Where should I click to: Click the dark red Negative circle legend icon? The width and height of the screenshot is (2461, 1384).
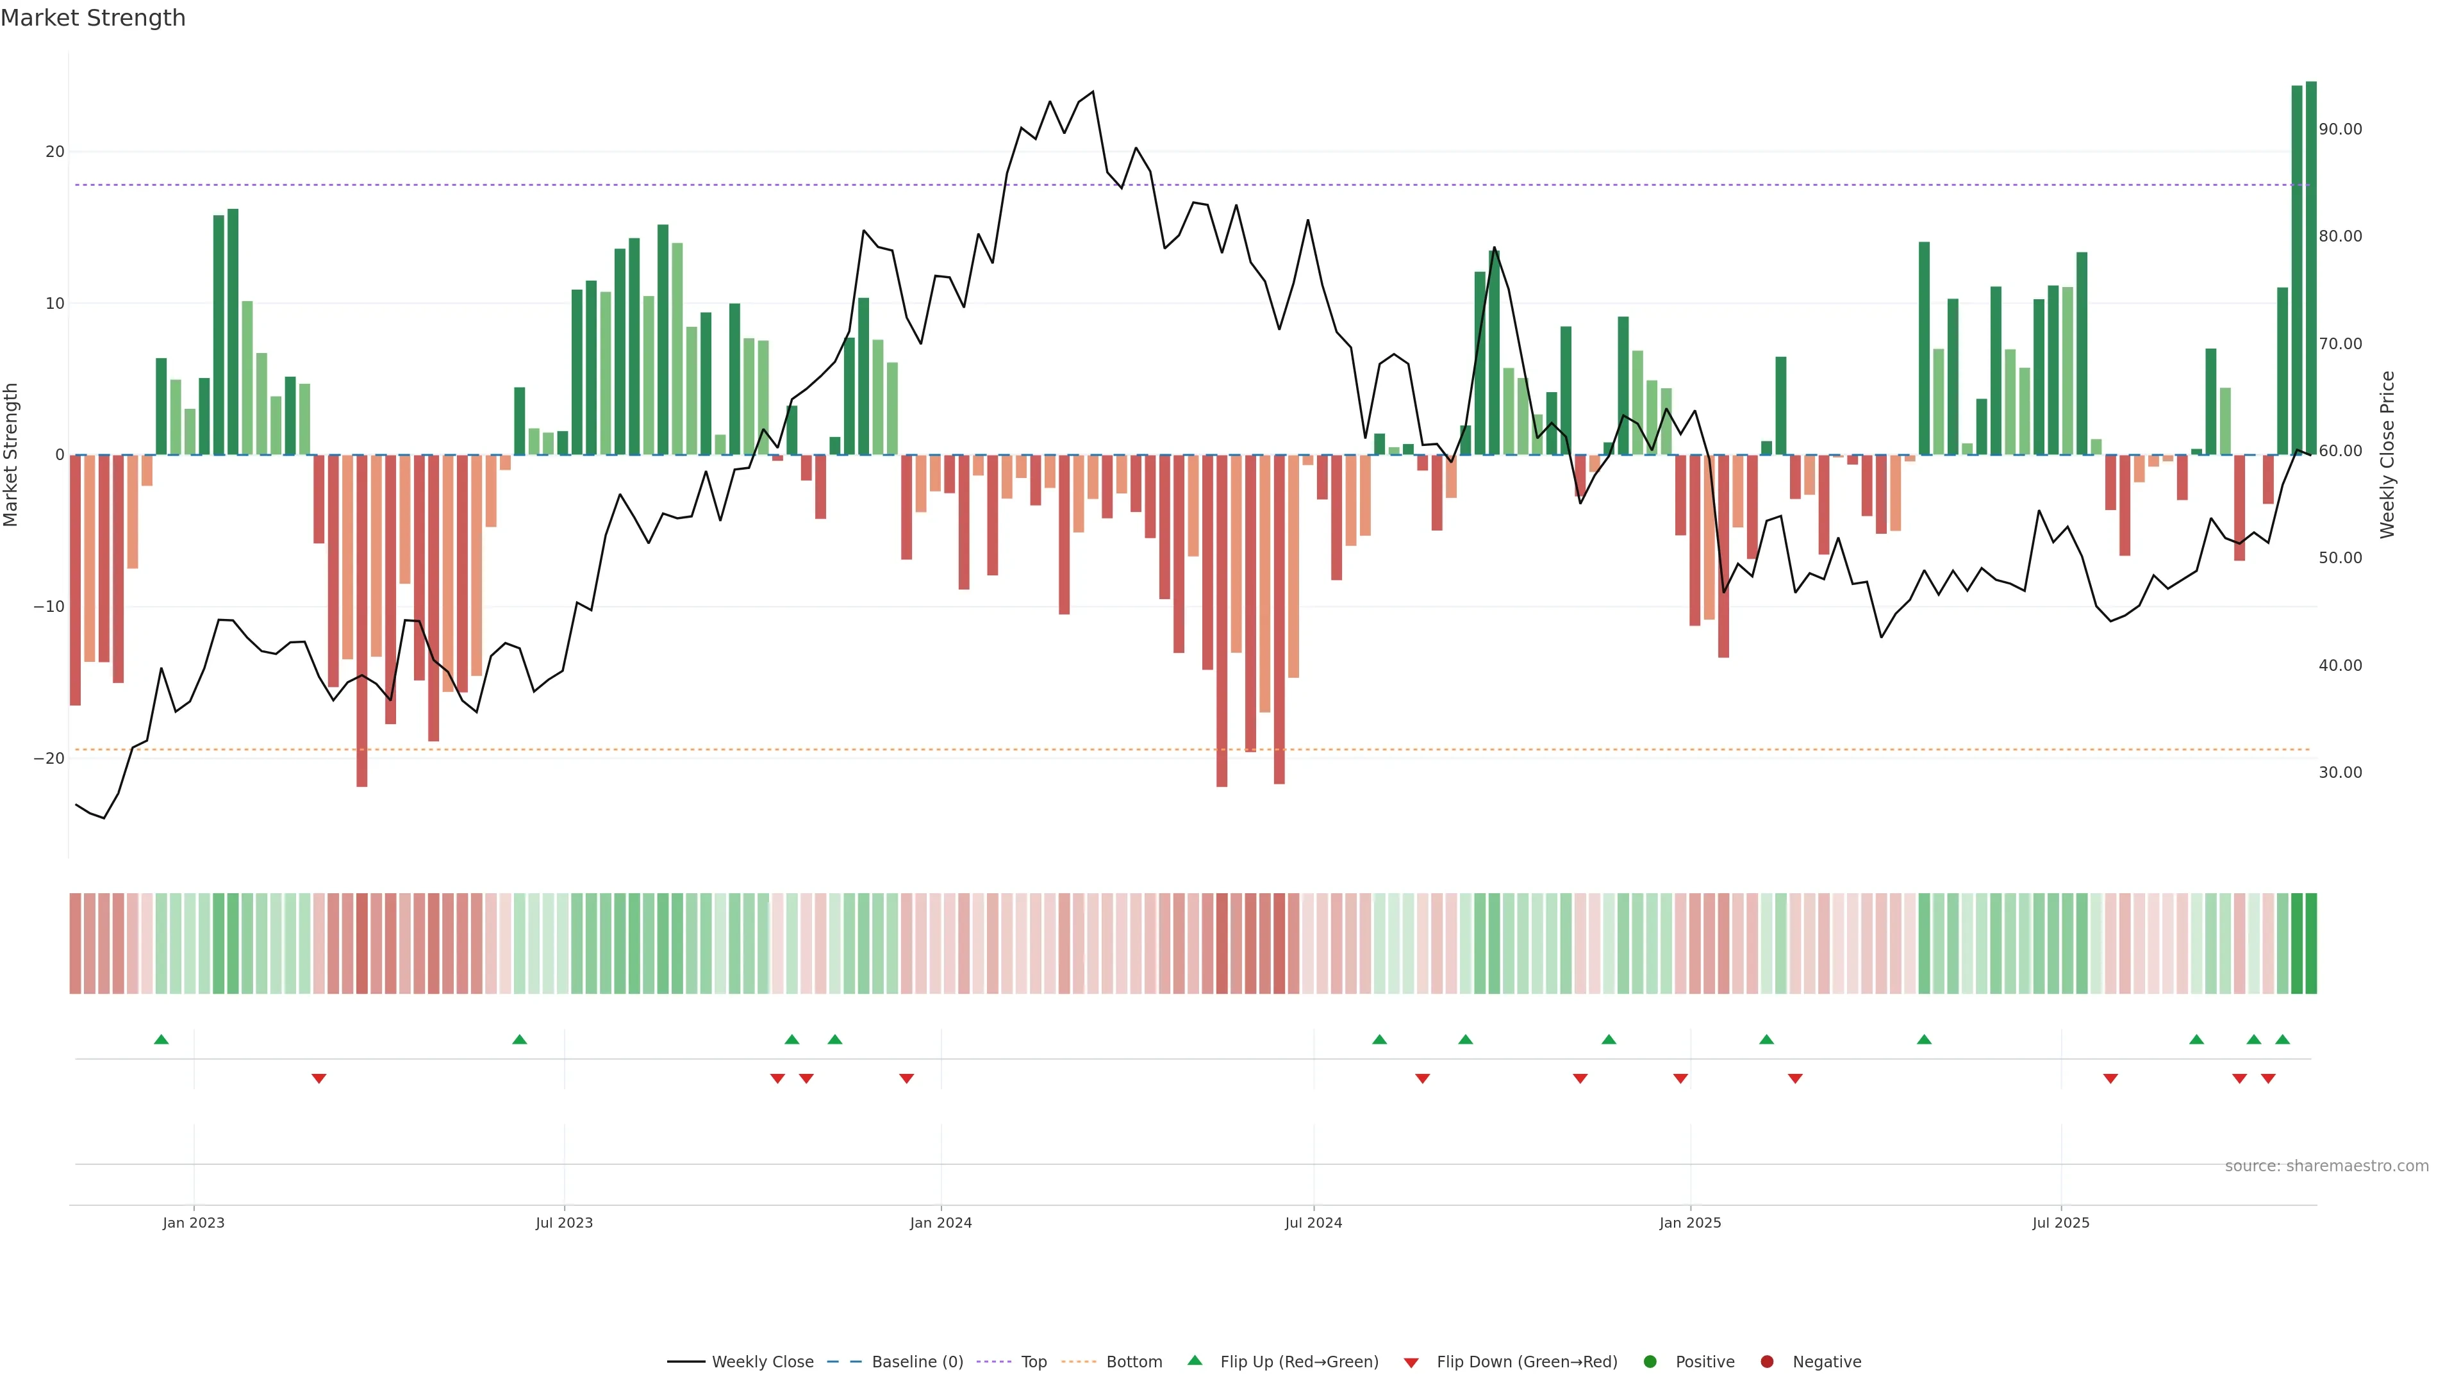pos(1766,1361)
